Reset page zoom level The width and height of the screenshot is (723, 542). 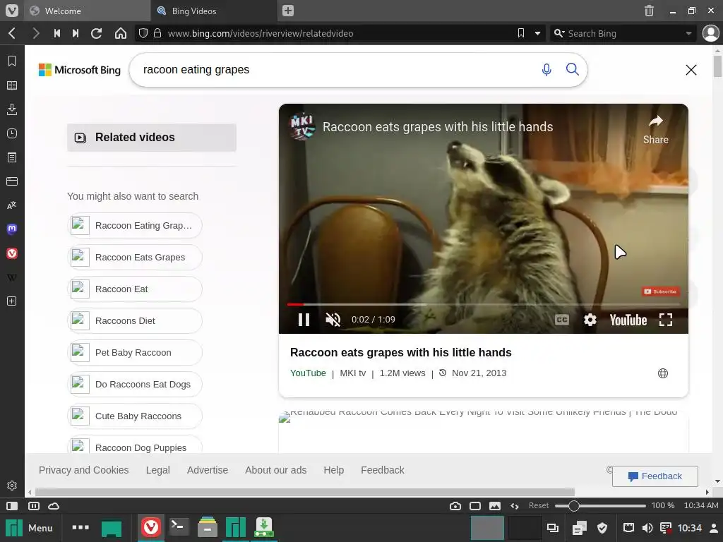pos(539,505)
